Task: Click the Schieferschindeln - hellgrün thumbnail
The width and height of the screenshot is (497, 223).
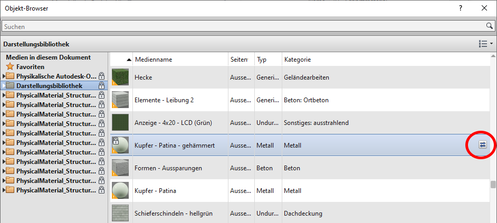Action: tap(120, 213)
